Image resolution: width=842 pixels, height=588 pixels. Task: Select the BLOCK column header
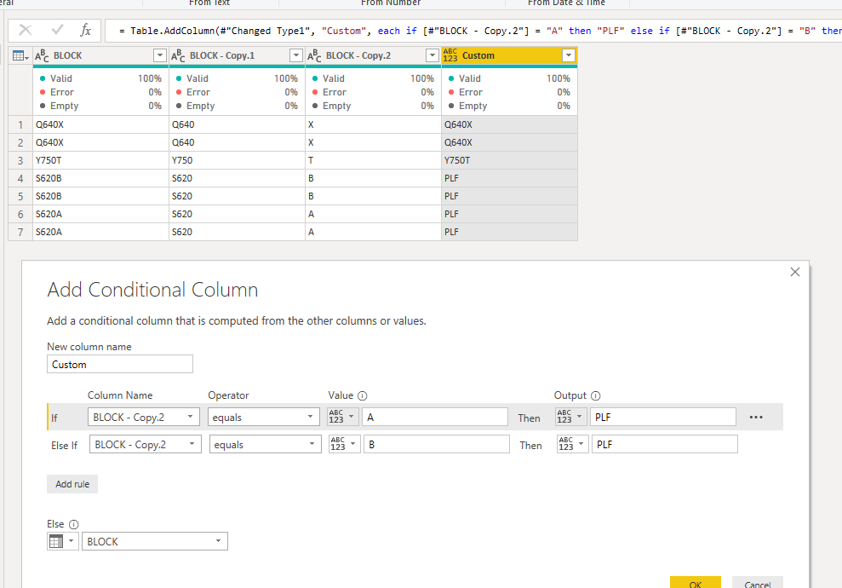pyautogui.click(x=100, y=55)
